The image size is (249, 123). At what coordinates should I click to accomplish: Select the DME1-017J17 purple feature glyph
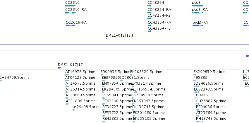[59, 68]
